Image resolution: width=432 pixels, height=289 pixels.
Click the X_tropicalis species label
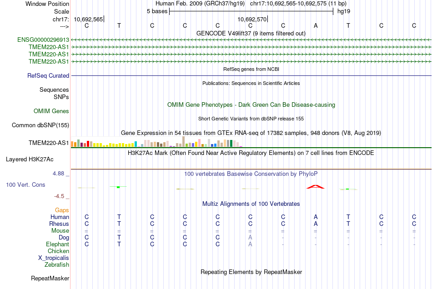coord(54,258)
